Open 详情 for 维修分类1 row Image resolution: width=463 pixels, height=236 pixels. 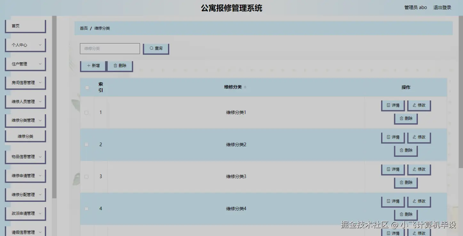point(393,105)
